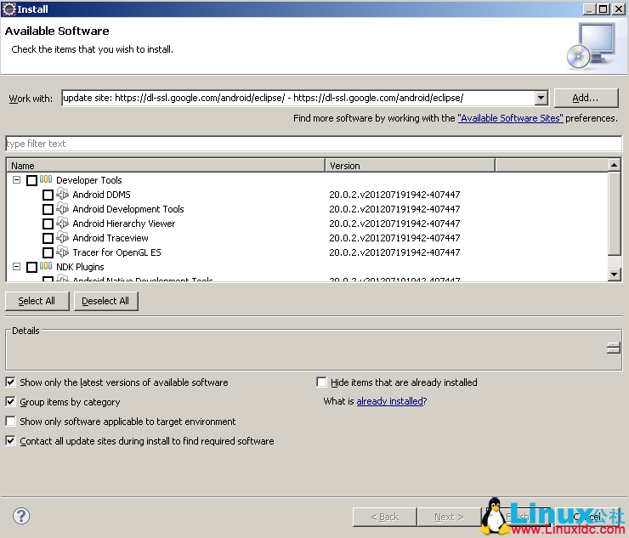Click the Next button
The width and height of the screenshot is (629, 538).
449,517
